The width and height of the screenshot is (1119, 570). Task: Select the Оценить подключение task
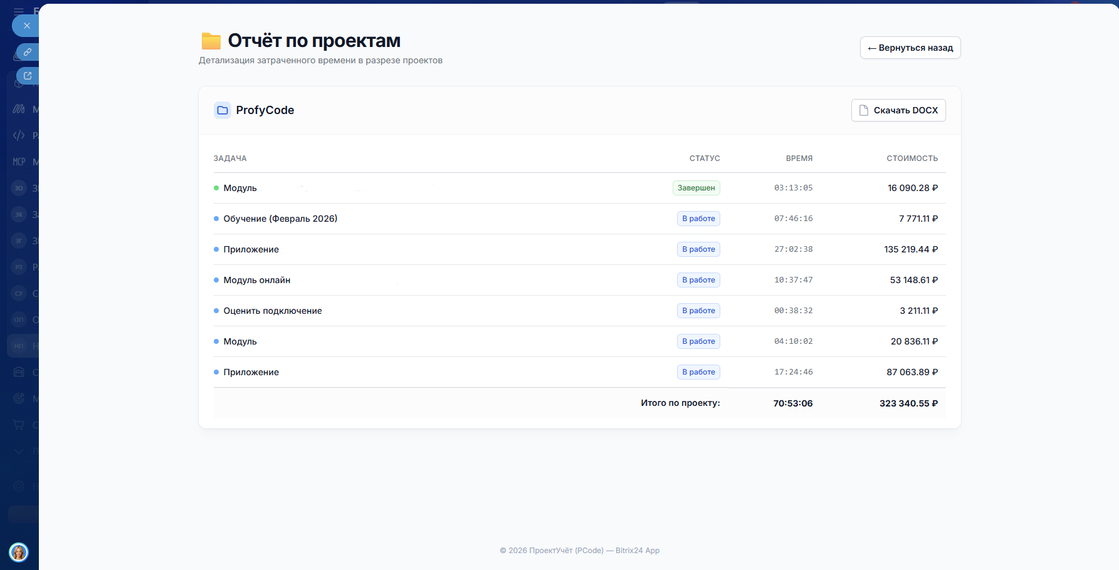pos(273,311)
